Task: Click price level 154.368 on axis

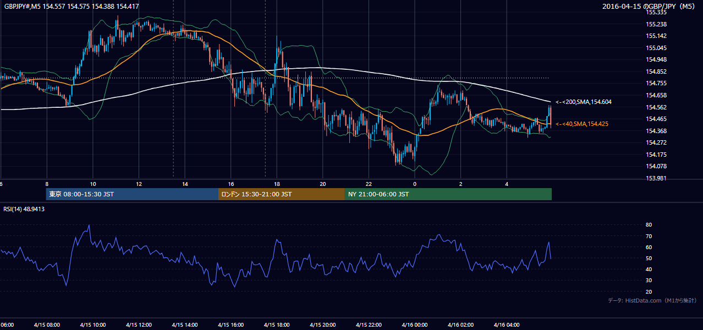Action: 656,131
